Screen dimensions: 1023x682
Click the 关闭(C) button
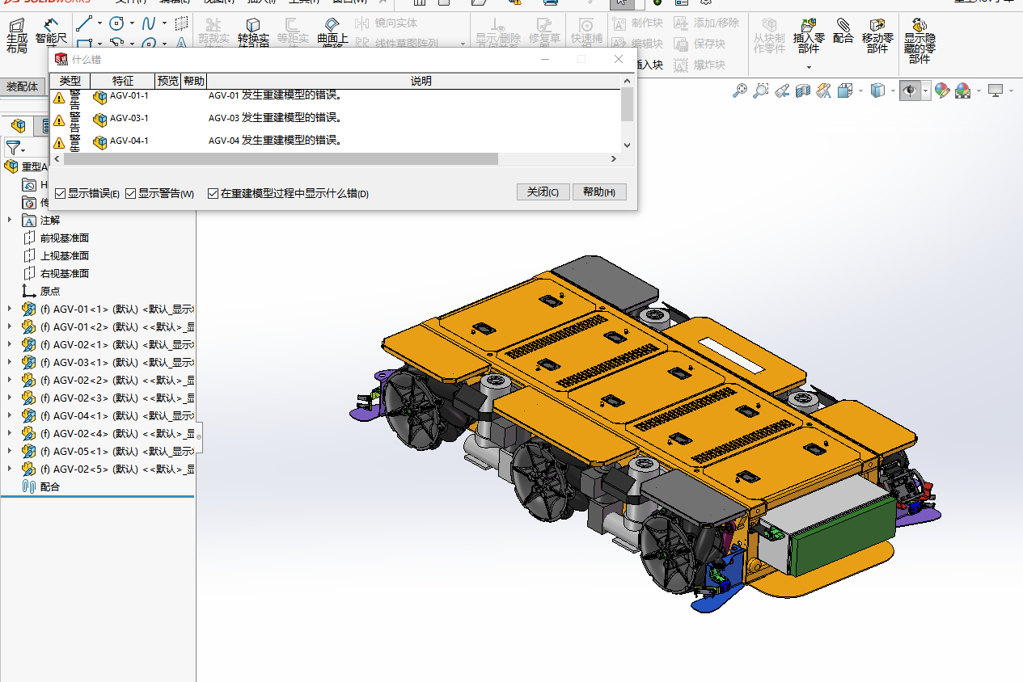point(543,192)
